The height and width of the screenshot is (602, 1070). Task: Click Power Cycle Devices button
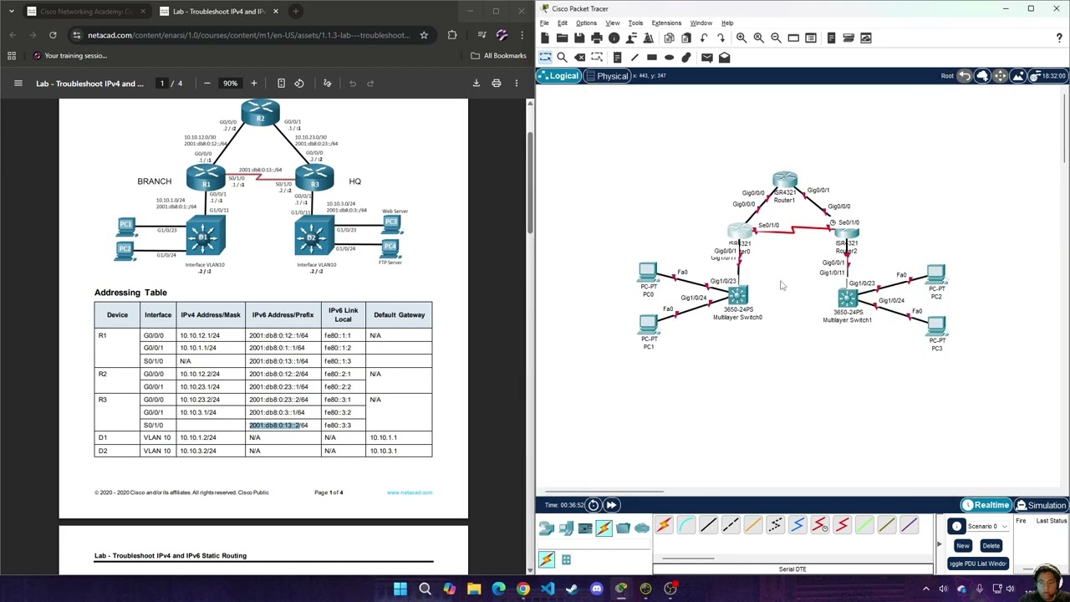[x=594, y=505]
